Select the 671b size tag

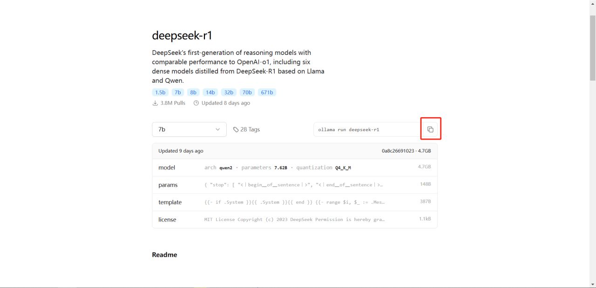click(267, 93)
